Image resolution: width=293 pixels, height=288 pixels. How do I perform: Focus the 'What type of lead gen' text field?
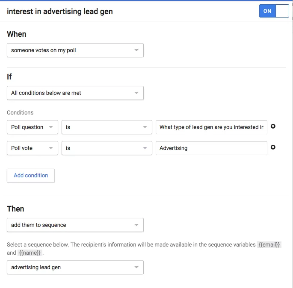tap(211, 127)
